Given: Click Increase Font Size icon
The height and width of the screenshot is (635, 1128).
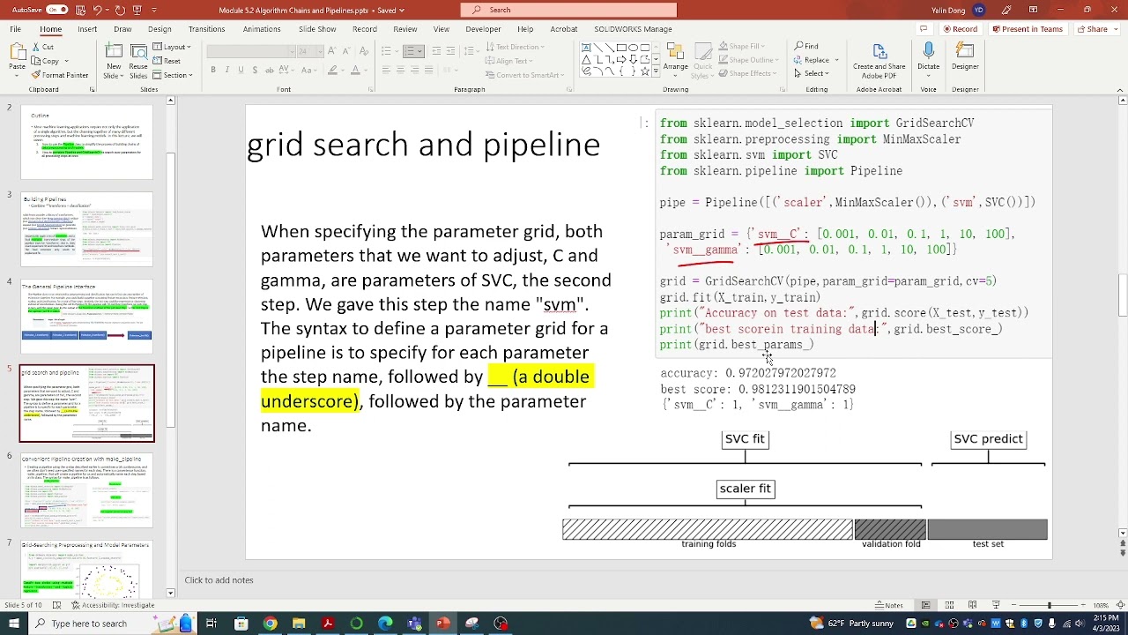Looking at the screenshot, I should tap(334, 51).
